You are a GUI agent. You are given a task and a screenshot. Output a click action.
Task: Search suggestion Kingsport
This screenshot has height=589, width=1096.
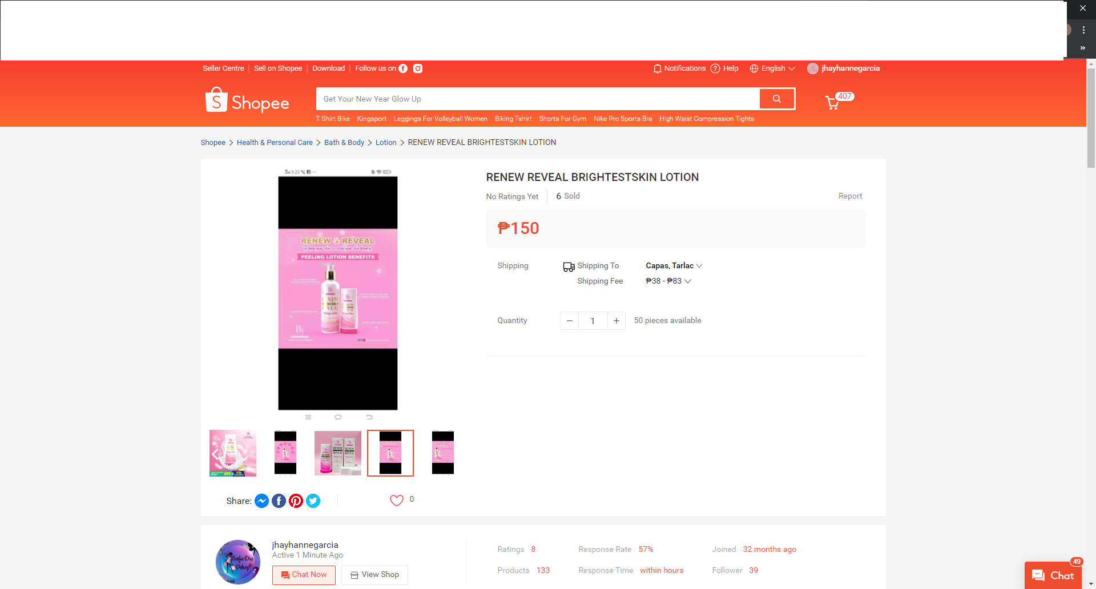coord(372,119)
